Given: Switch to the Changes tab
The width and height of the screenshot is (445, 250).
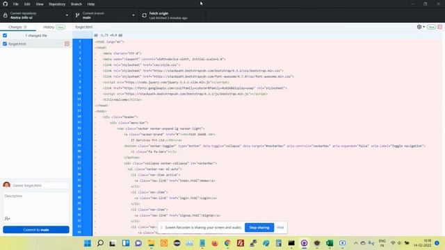Looking at the screenshot, I should 18,27.
